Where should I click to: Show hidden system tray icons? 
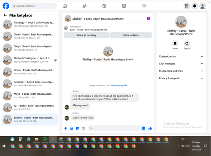[179, 146]
